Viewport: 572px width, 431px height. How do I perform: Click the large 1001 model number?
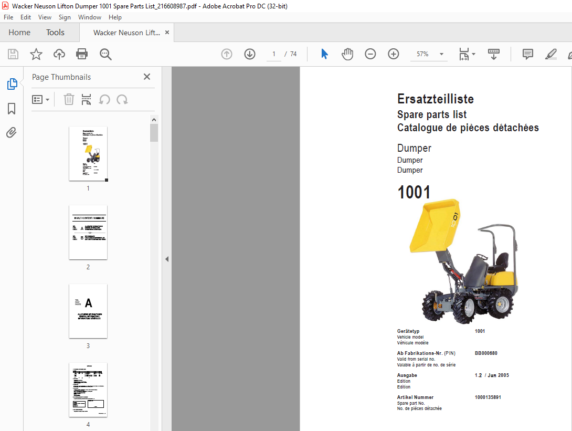pos(414,192)
